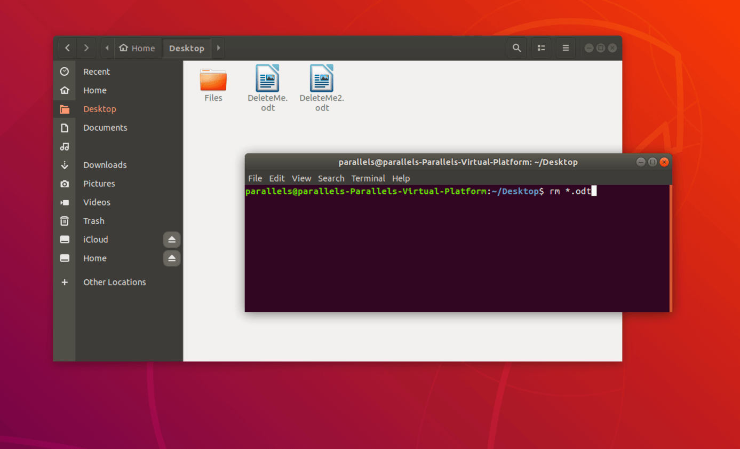Eject the Home mounted volume
This screenshot has height=449, width=740.
click(x=171, y=258)
